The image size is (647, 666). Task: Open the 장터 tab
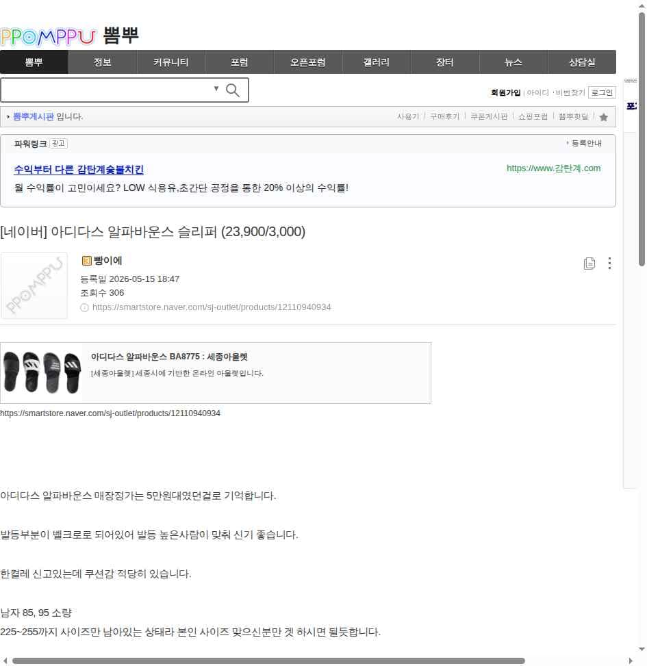(x=445, y=62)
